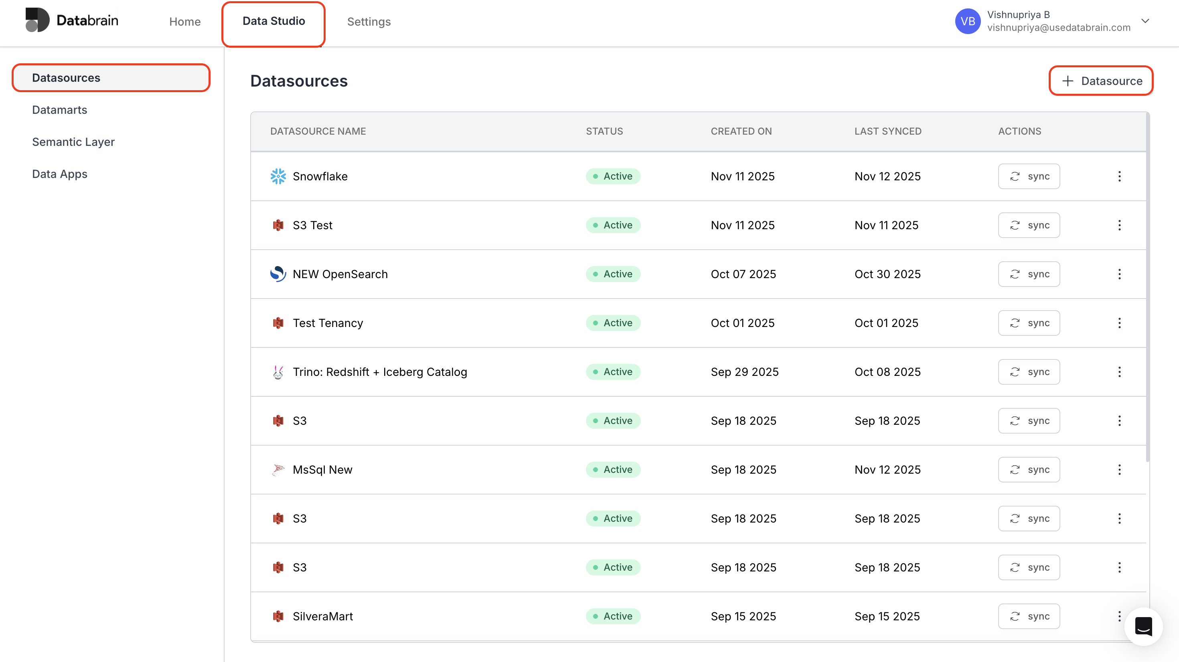The height and width of the screenshot is (662, 1179).
Task: Sync the NEW OpenSearch datasource
Action: [x=1029, y=274]
